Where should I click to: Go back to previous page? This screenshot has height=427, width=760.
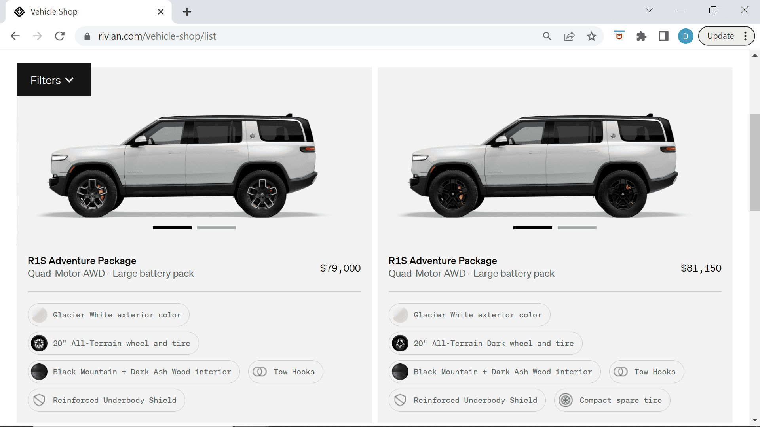click(15, 36)
